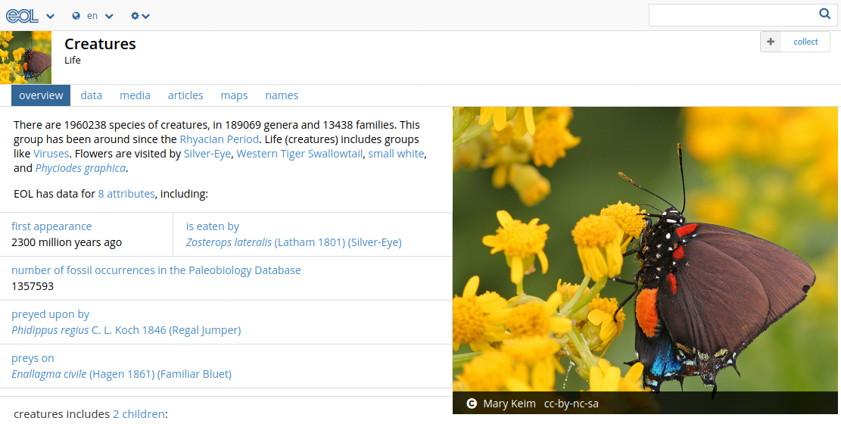The width and height of the screenshot is (841, 424).
Task: Focus the search input field
Action: 730,14
